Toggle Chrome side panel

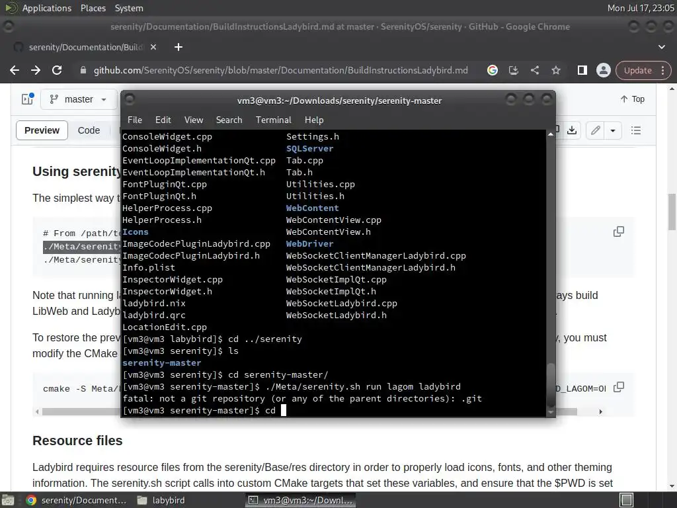(582, 70)
